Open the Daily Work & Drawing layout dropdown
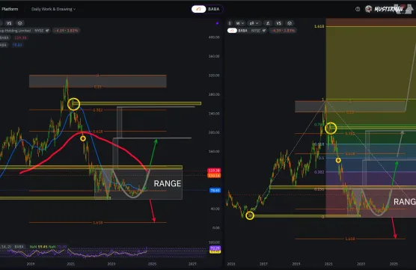 click(53, 9)
